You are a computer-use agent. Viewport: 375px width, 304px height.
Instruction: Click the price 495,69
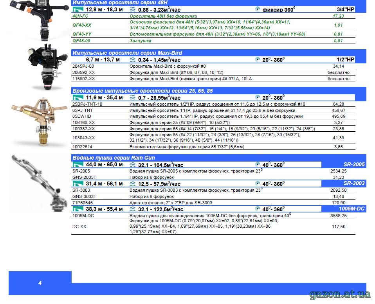[339, 116]
